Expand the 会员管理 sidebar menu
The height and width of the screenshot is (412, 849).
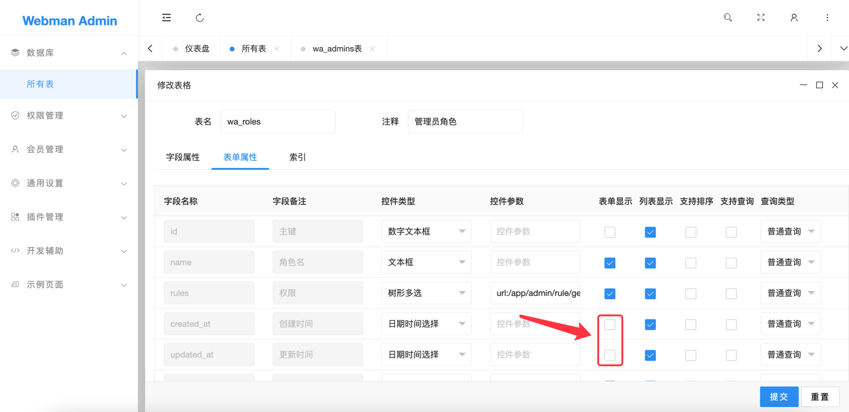click(69, 149)
